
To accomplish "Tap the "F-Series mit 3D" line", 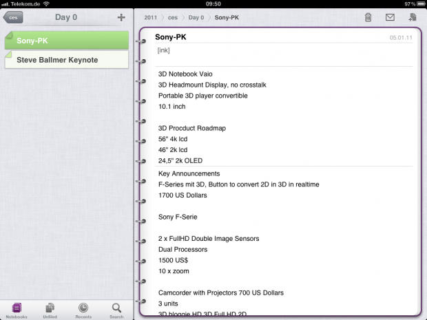I will tap(238, 184).
